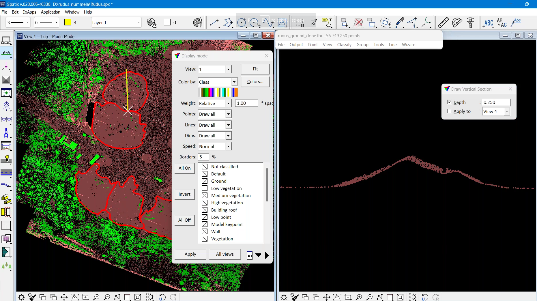Open the Layer 1 dropdown
The width and height of the screenshot is (537, 301).
(139, 23)
